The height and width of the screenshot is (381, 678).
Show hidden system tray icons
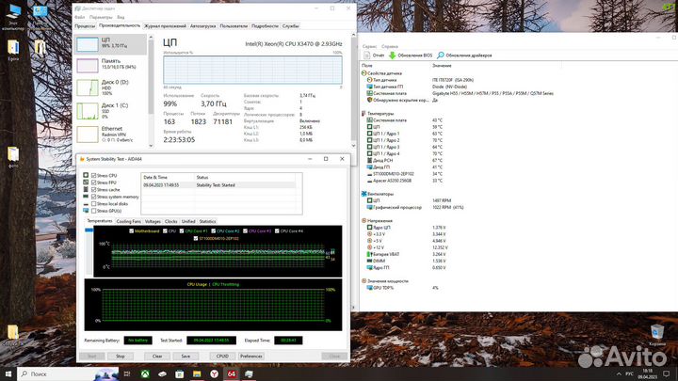[x=619, y=373]
